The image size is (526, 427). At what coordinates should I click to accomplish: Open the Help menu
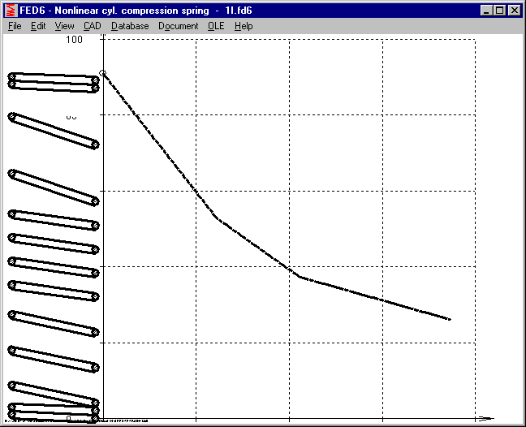[x=244, y=26]
